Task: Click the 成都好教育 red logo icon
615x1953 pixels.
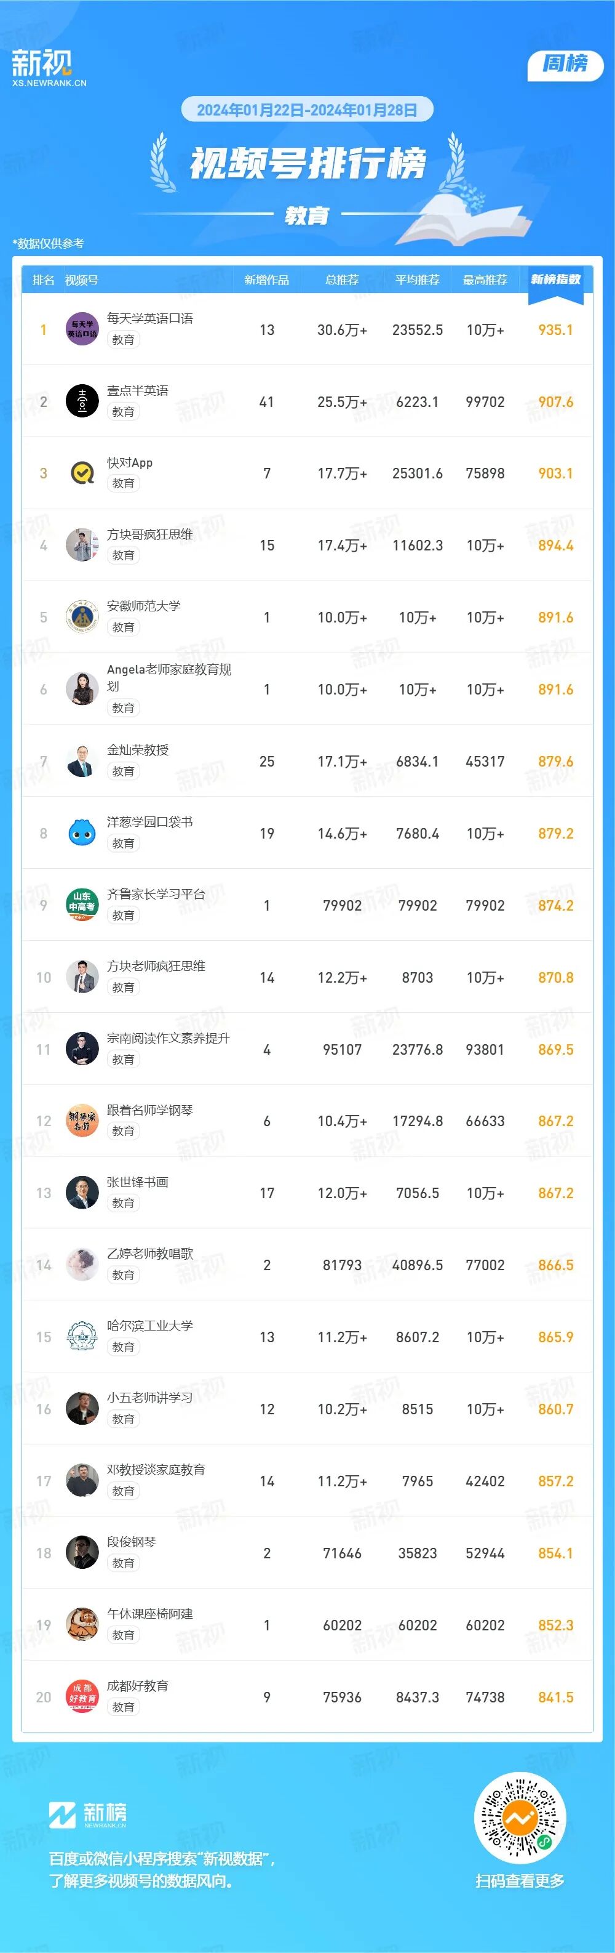Action: tap(82, 1697)
